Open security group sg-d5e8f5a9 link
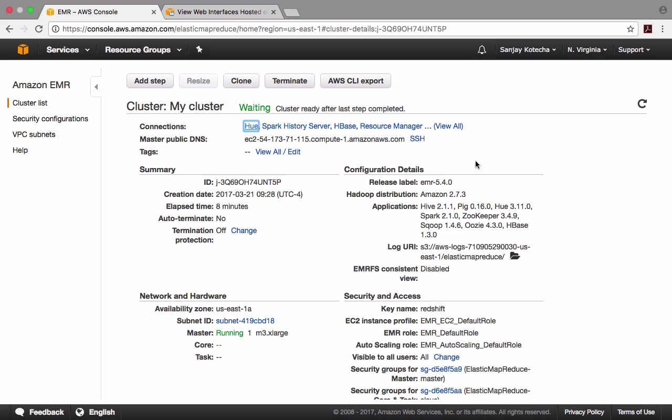 pos(441,369)
